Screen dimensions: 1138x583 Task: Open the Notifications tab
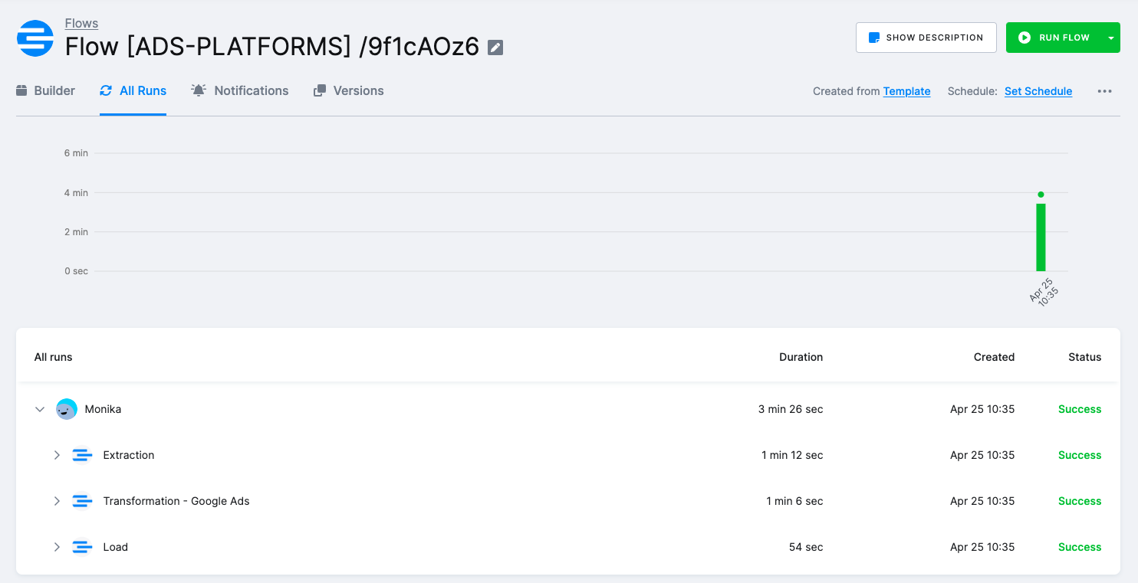click(x=240, y=90)
